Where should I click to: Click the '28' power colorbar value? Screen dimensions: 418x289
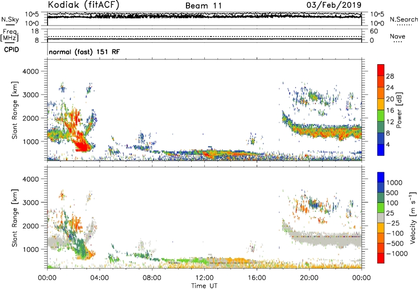point(390,76)
